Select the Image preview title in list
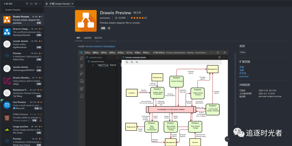292x146 pixels. [x=21, y=127]
